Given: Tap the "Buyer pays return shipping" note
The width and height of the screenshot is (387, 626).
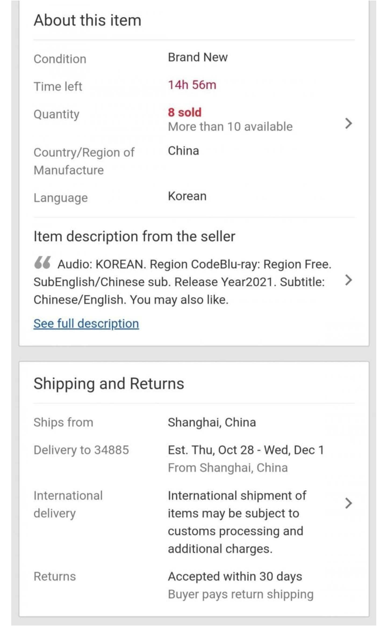Looking at the screenshot, I should pyautogui.click(x=241, y=594).
